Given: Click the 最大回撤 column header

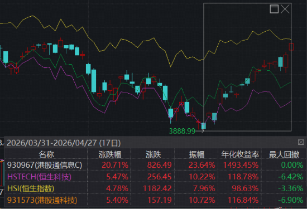Looking at the screenshot, I should point(284,154).
